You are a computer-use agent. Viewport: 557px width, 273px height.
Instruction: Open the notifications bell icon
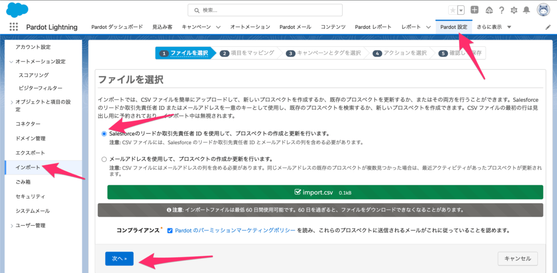coord(526,10)
